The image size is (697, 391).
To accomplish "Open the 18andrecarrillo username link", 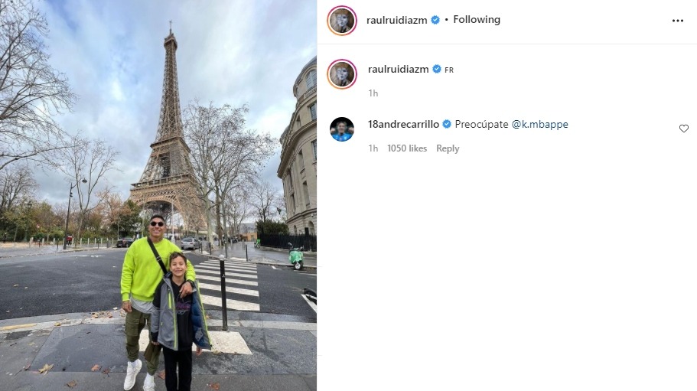I will click(403, 125).
